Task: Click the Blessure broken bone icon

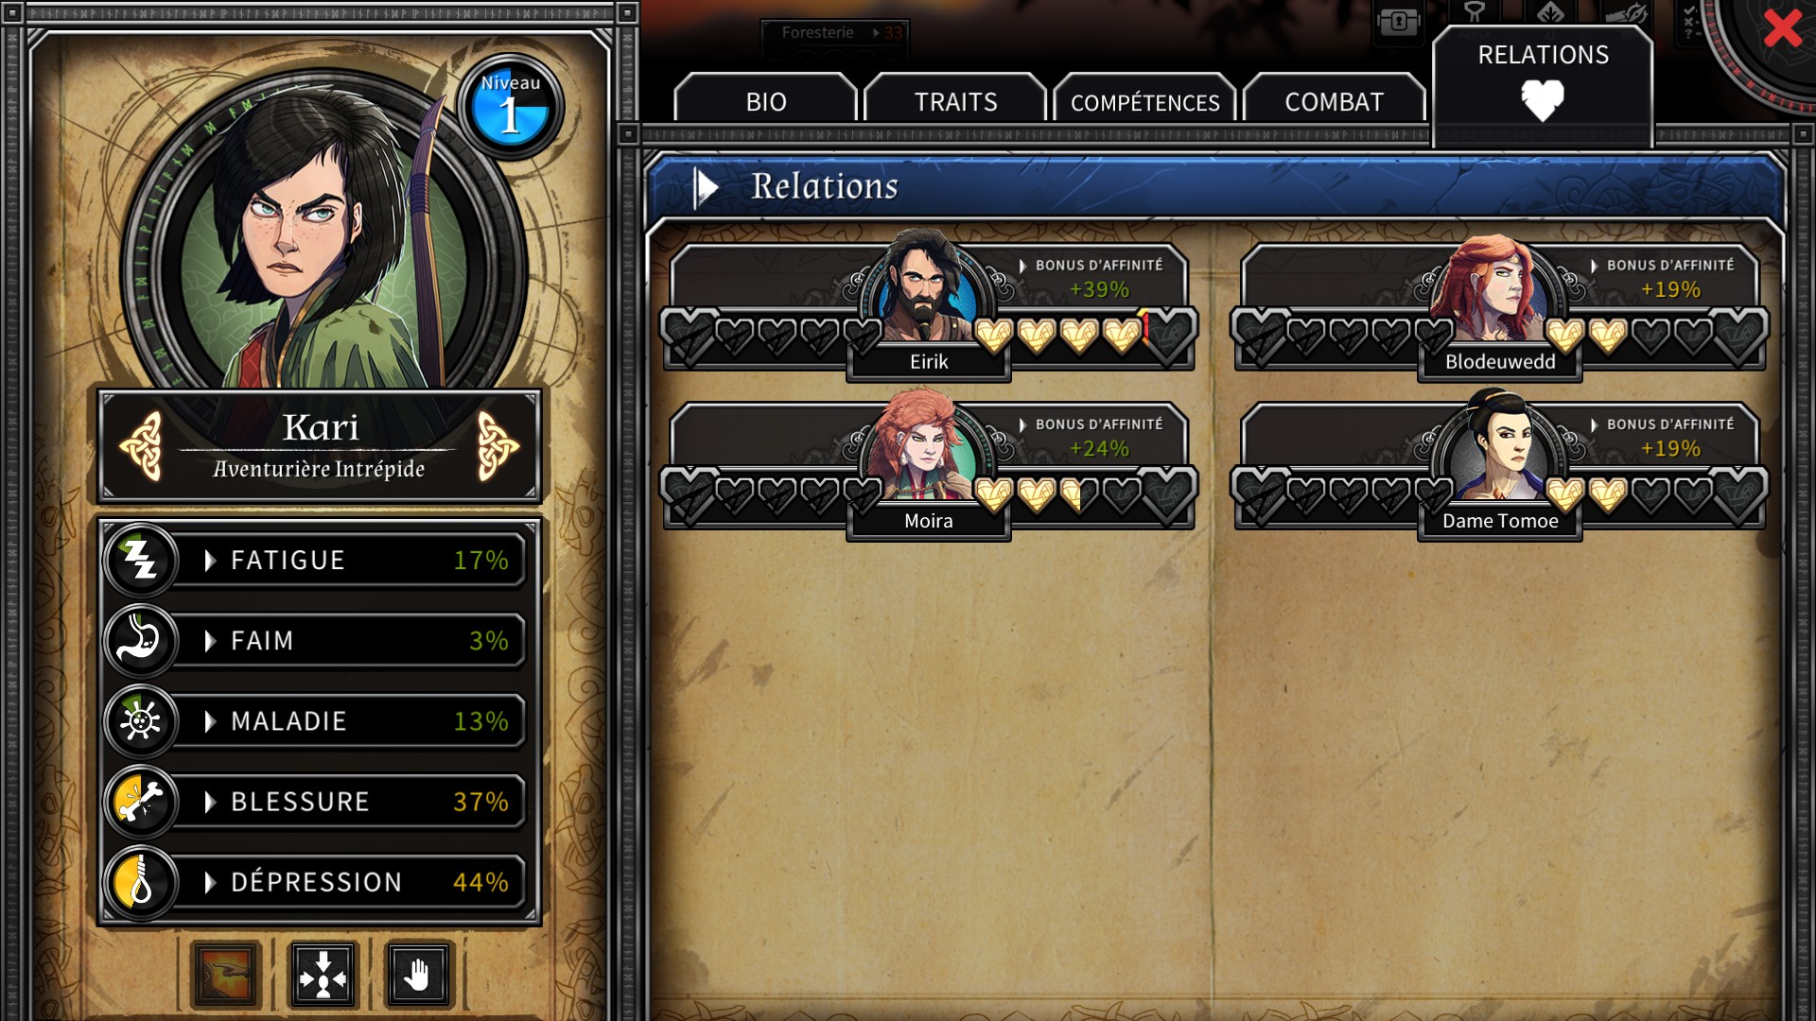Action: (141, 802)
